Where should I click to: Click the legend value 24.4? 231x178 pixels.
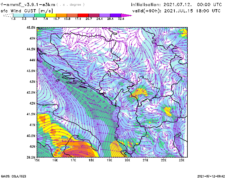[x=99, y=19]
